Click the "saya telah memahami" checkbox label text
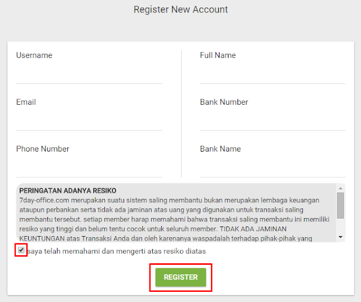Viewport: 361px width, 302px height. 116,251
